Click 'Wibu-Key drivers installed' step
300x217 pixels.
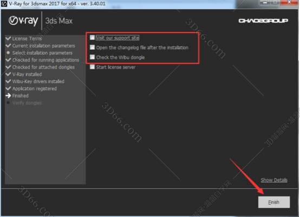pos(38,82)
